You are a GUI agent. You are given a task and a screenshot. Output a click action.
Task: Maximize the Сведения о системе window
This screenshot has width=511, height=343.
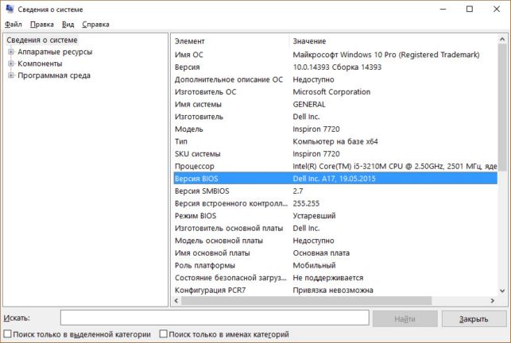click(x=470, y=9)
